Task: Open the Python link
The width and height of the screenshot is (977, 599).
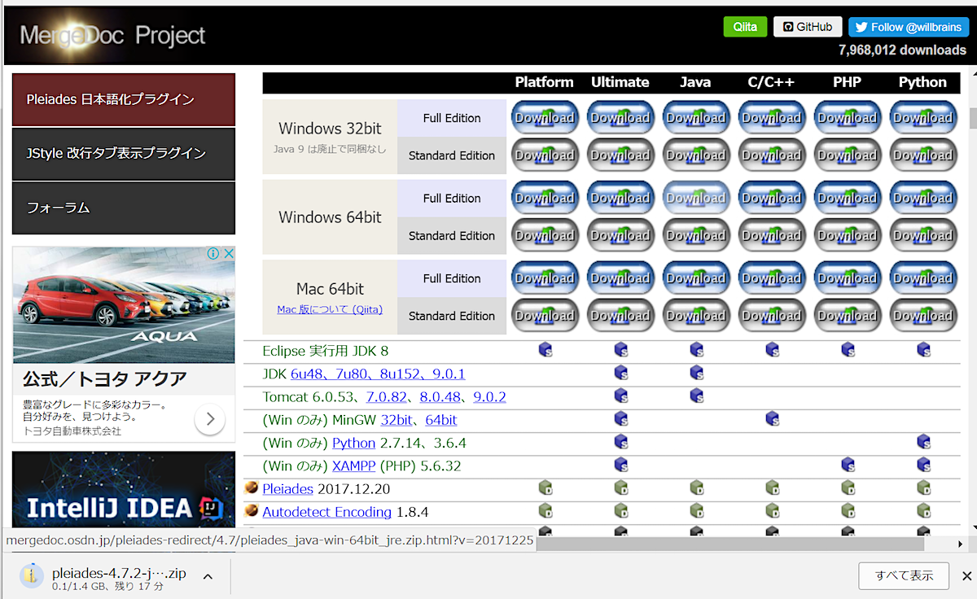Action: 354,444
